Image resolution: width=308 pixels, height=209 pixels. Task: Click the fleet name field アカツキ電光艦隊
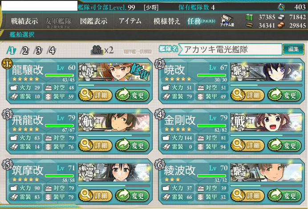tap(230, 49)
